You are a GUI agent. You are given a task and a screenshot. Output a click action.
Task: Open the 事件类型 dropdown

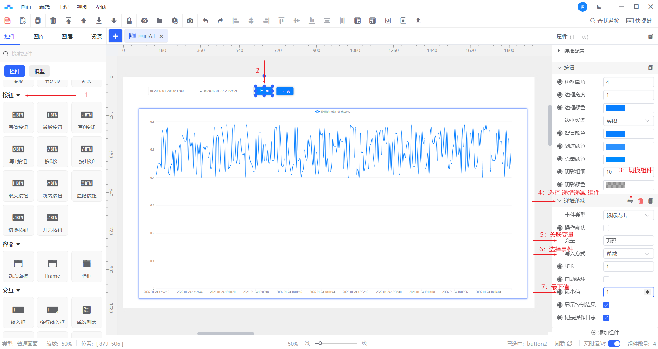pyautogui.click(x=628, y=215)
